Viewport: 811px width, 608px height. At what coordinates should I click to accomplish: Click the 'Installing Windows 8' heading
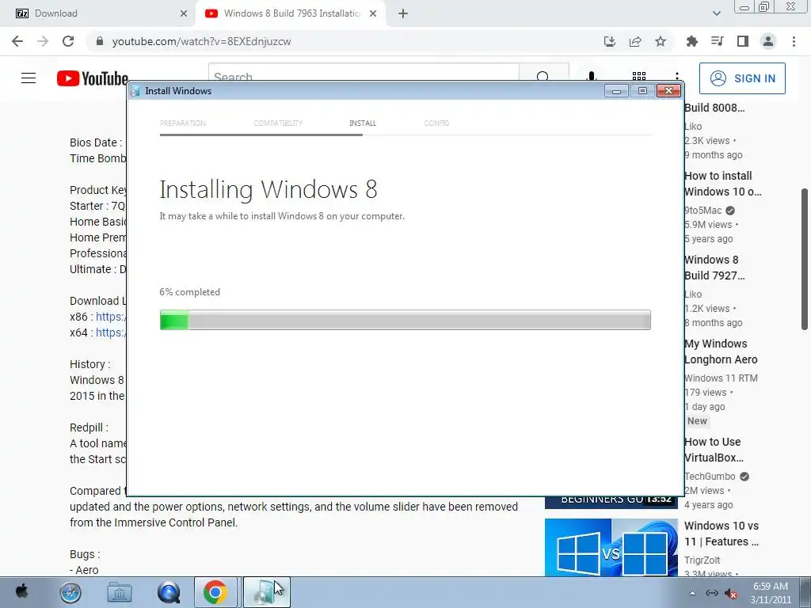[268, 190]
